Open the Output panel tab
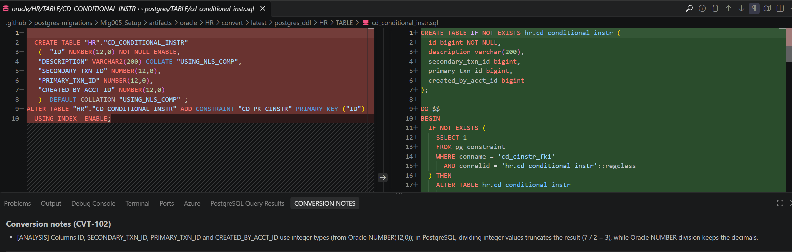This screenshot has height=252, width=792. tap(51, 203)
